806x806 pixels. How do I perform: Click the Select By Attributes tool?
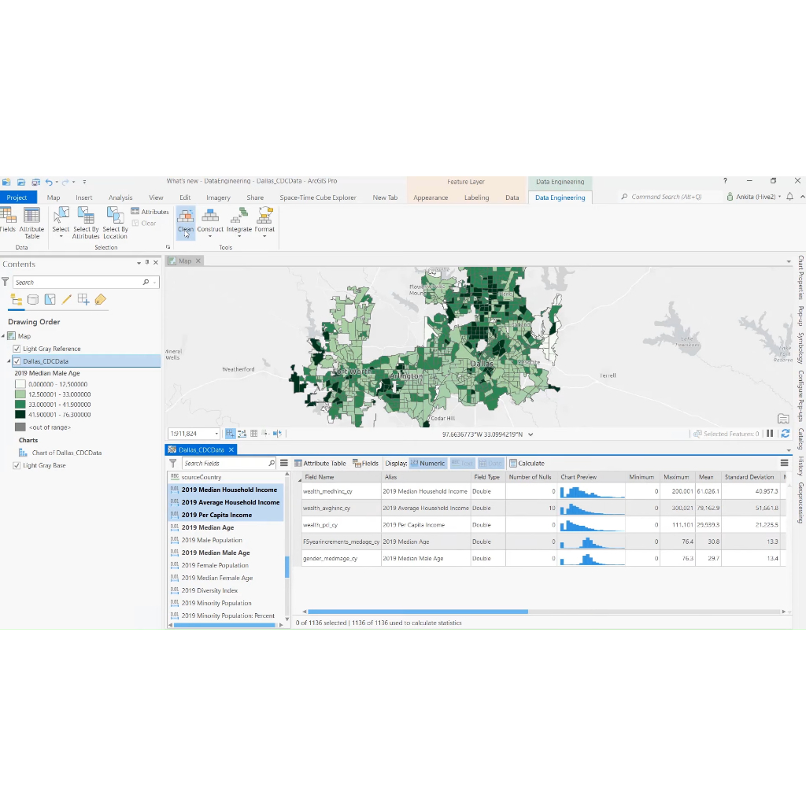[86, 222]
